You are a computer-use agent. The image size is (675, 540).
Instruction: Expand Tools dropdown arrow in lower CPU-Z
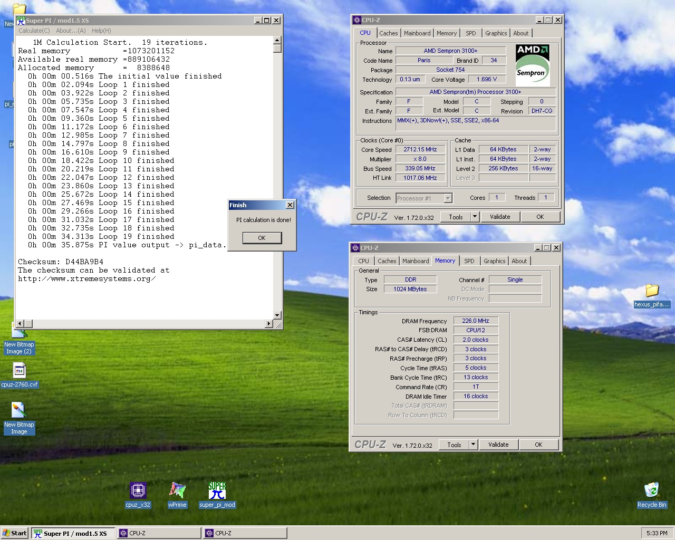tap(473, 445)
